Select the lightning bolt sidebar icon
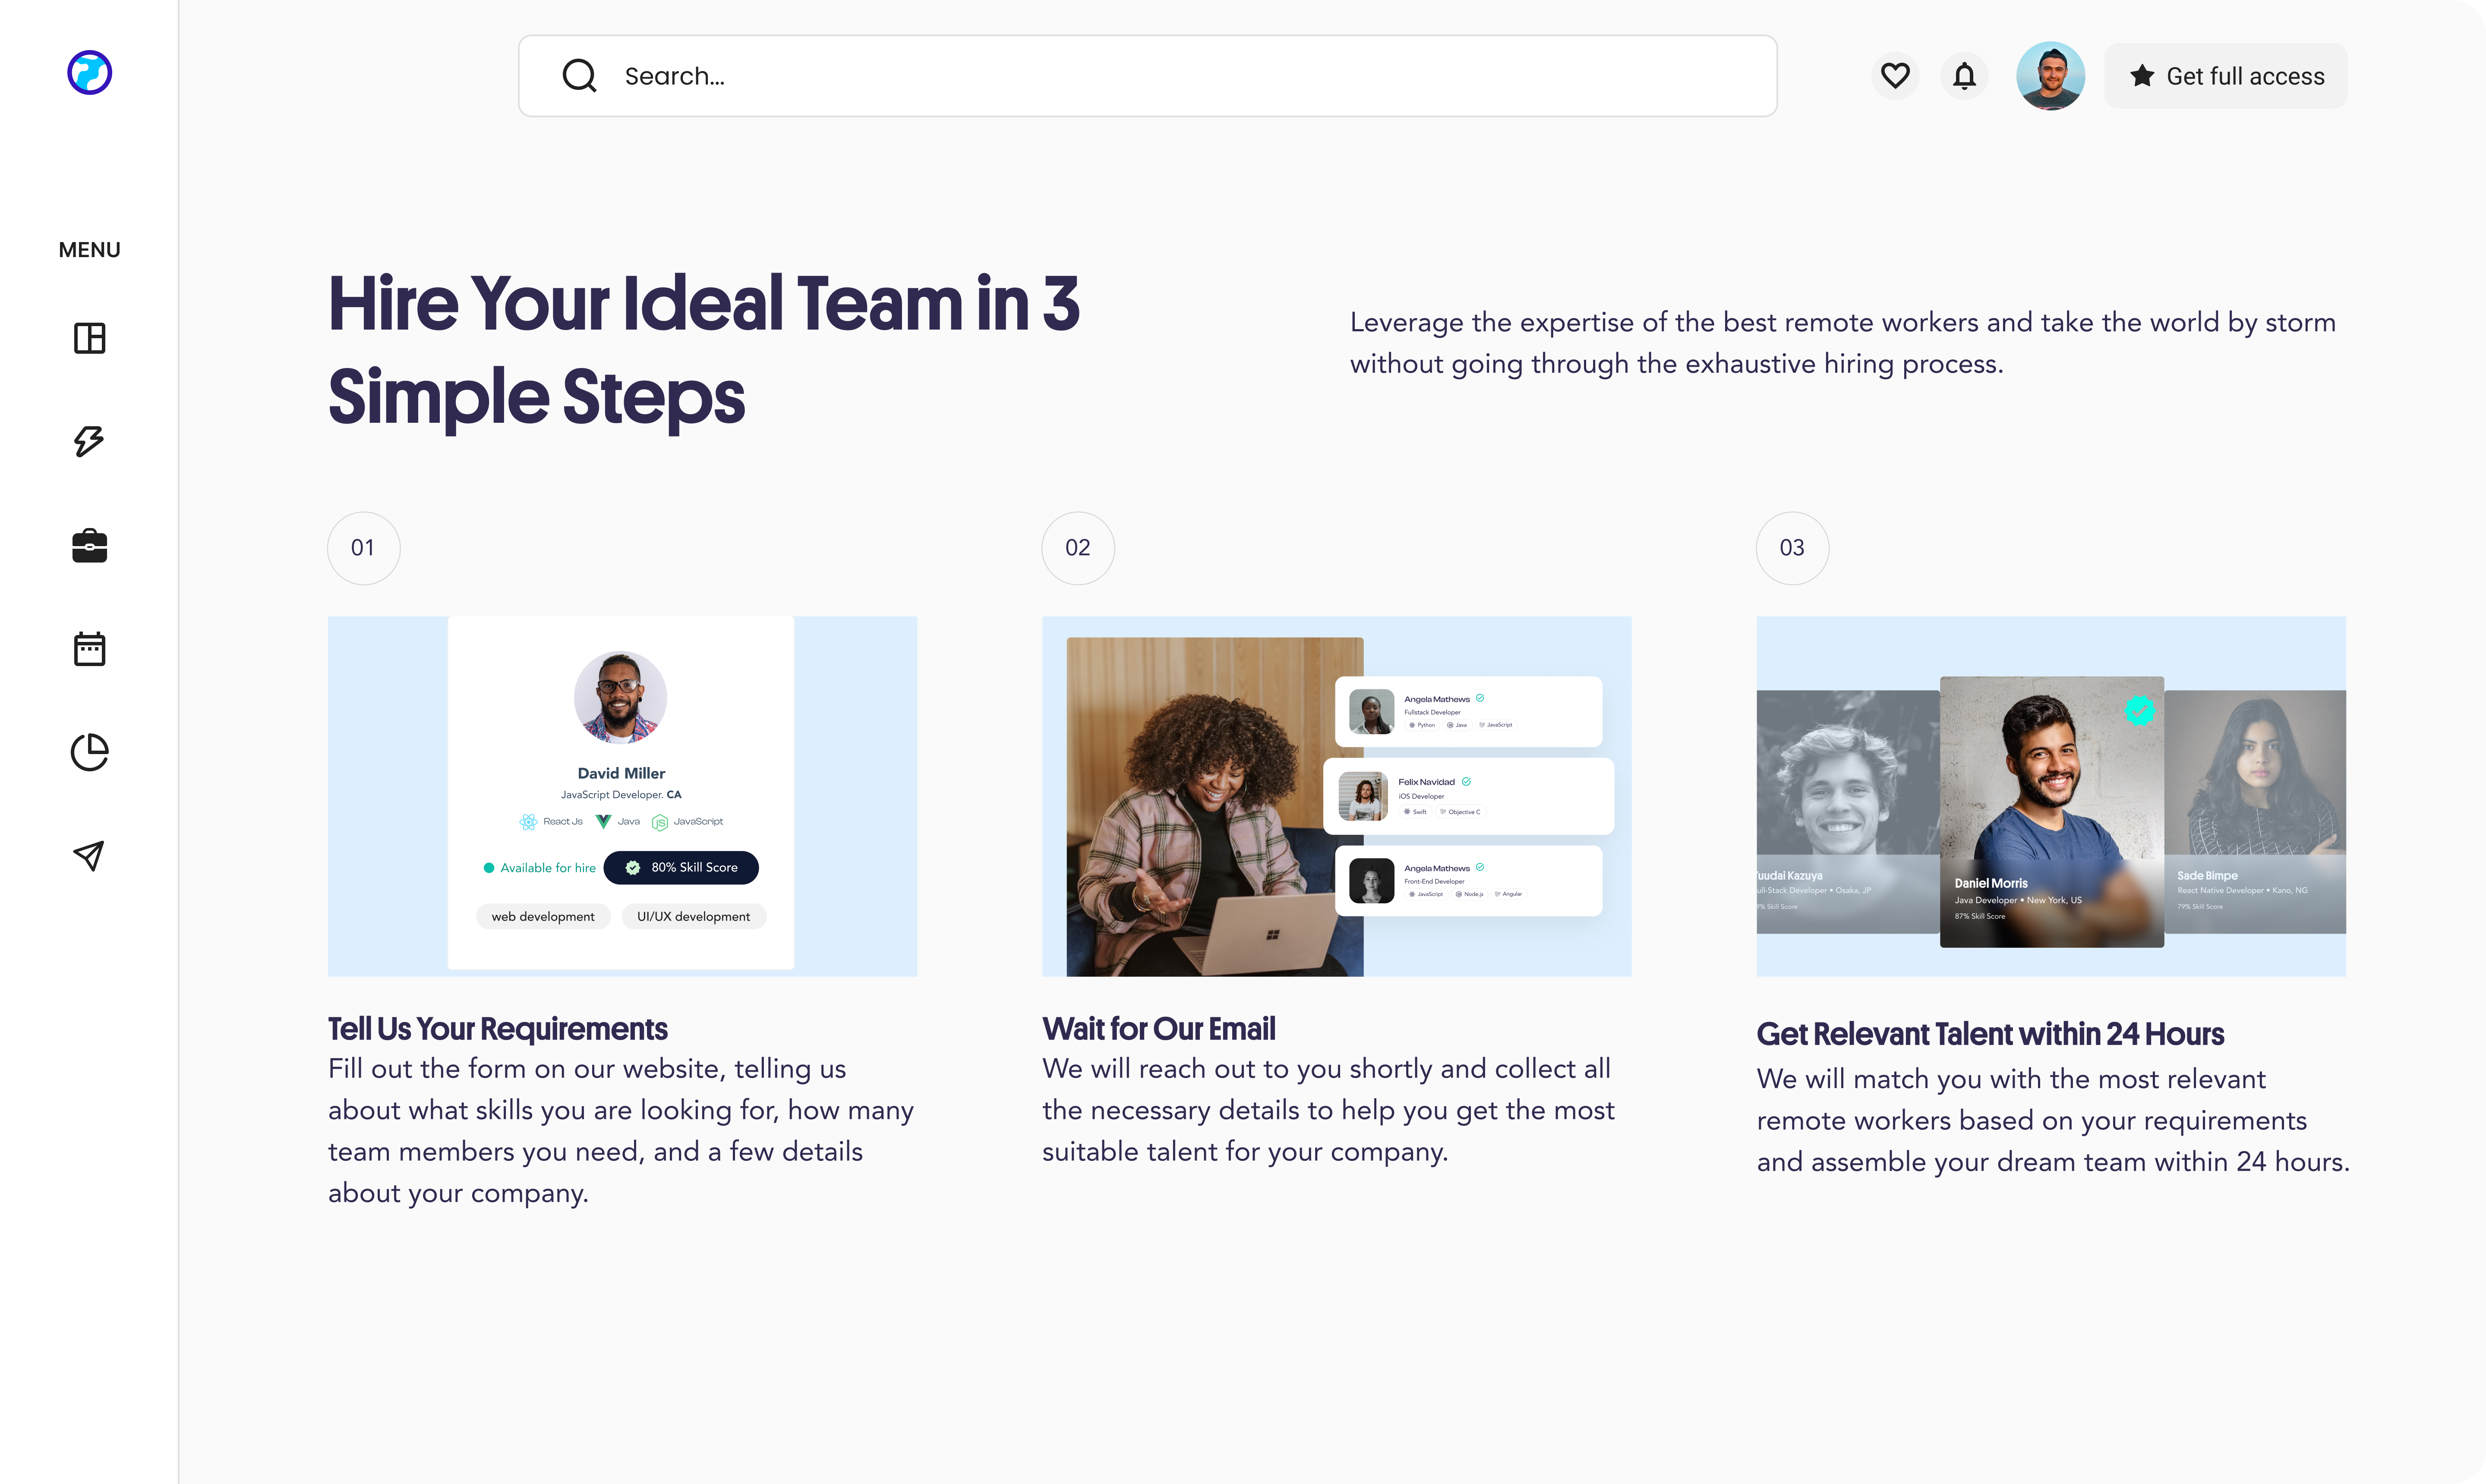Screen dimensions: 2486x1484 coord(89,441)
